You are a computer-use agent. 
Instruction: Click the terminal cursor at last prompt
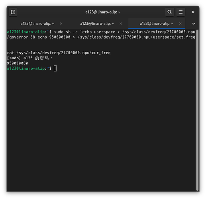pos(55,68)
